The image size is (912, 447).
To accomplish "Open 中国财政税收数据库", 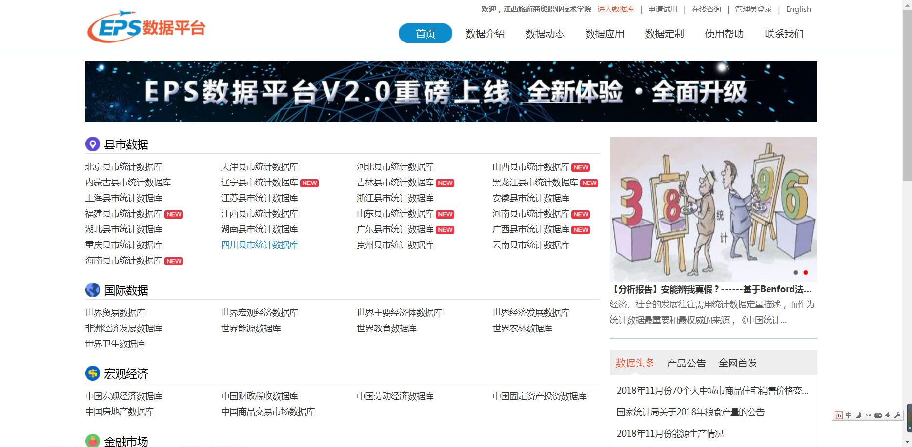I will [x=260, y=396].
